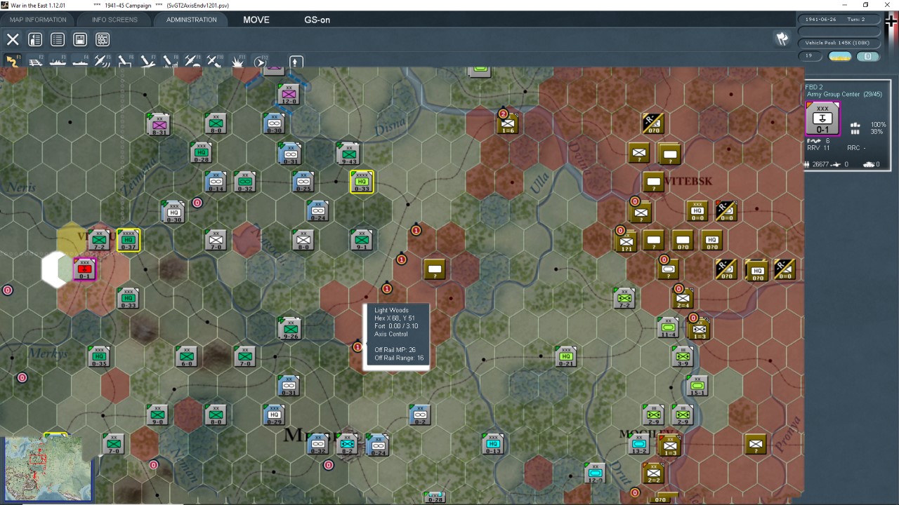Click the teal box showing 0 in top right

(867, 56)
